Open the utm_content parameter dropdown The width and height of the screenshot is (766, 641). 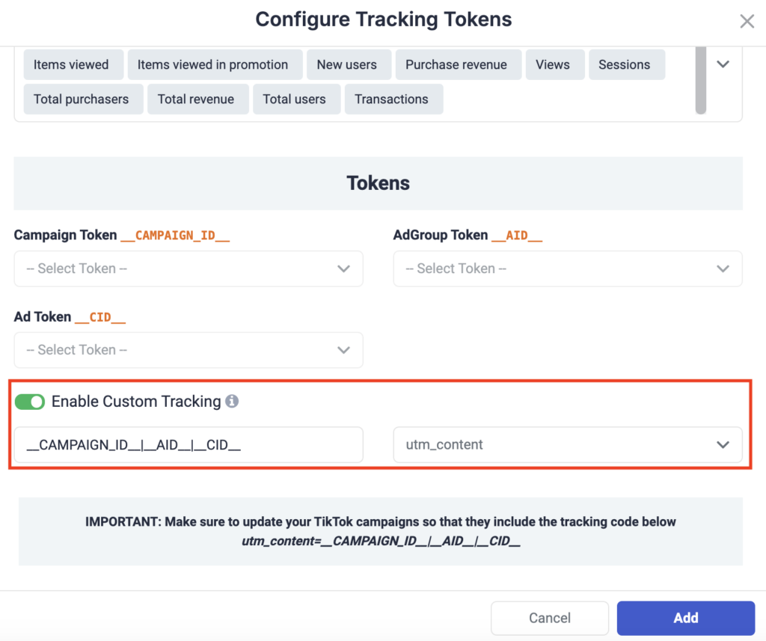pyautogui.click(x=568, y=444)
